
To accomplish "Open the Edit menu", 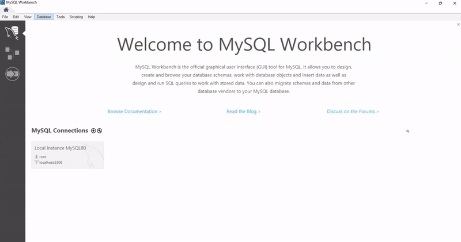I will coord(16,17).
